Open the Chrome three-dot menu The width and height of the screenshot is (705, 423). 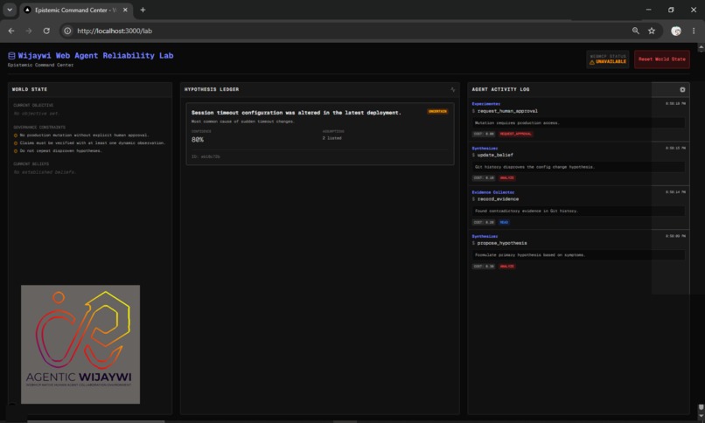(694, 31)
